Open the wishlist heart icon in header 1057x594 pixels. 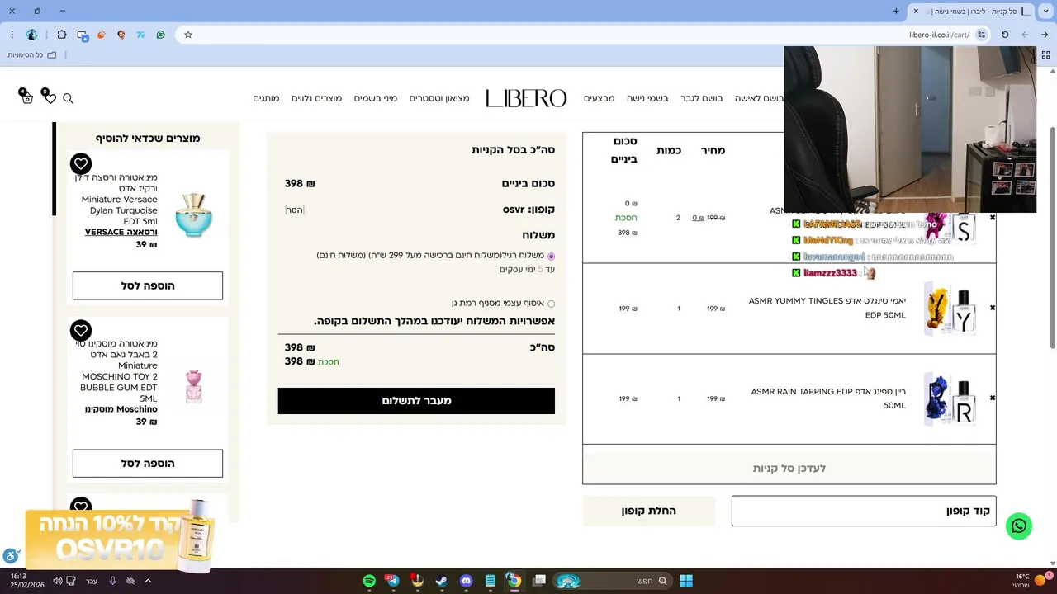pos(49,97)
